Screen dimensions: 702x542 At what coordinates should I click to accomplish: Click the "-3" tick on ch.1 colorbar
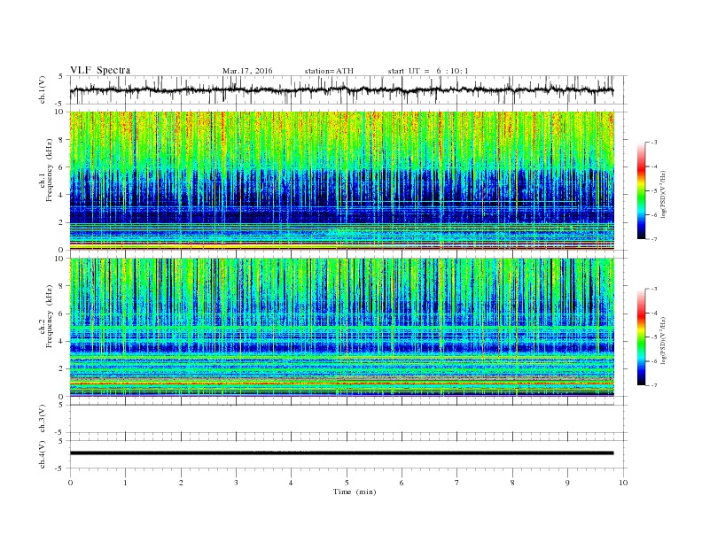click(654, 143)
